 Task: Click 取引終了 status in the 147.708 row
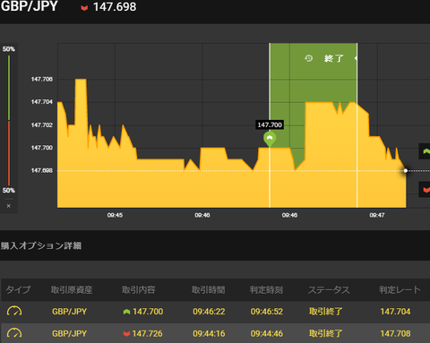(325, 333)
